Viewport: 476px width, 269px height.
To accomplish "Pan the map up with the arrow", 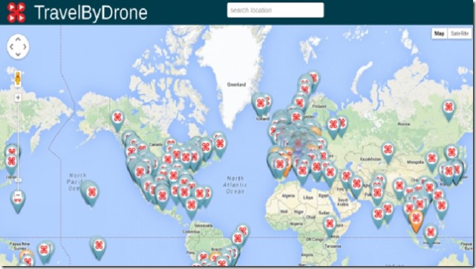I will click(19, 39).
